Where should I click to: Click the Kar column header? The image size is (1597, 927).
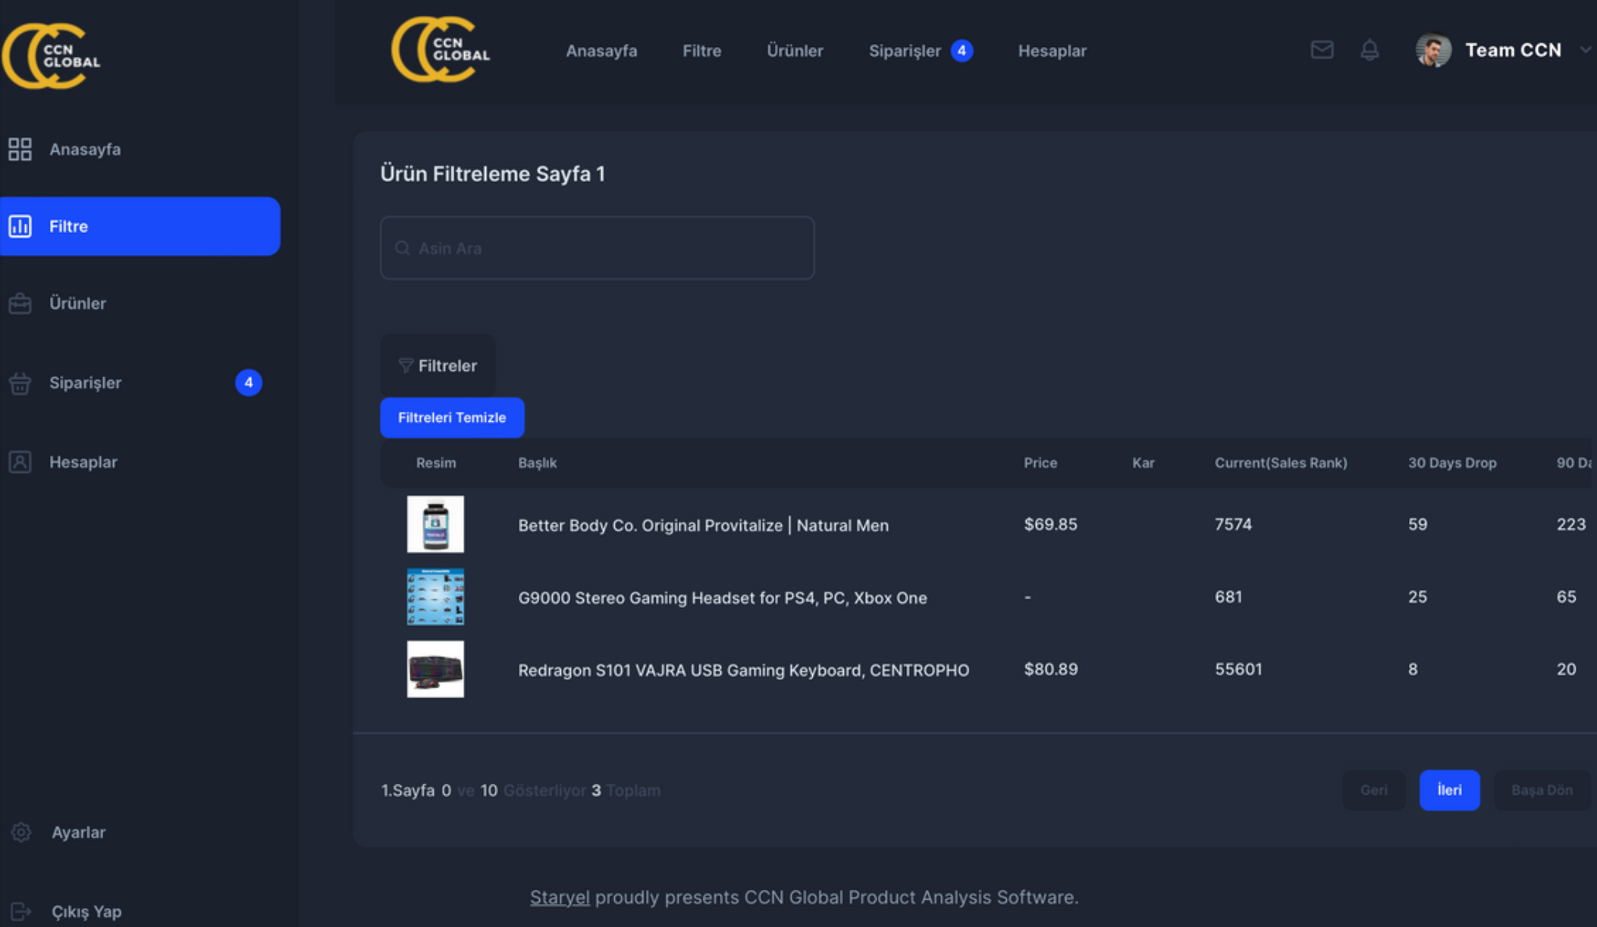(x=1143, y=463)
